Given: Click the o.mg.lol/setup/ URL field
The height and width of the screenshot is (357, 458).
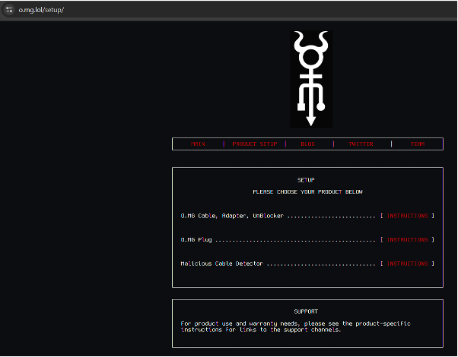Looking at the screenshot, I should (41, 10).
